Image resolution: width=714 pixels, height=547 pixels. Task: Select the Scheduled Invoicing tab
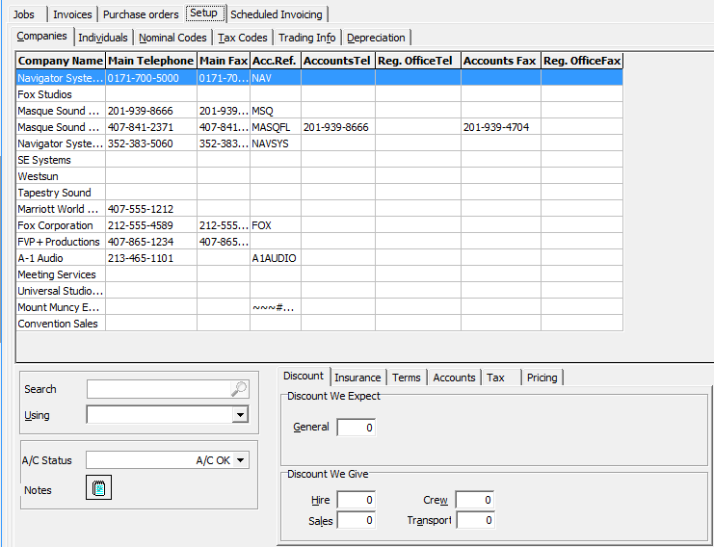(x=277, y=14)
